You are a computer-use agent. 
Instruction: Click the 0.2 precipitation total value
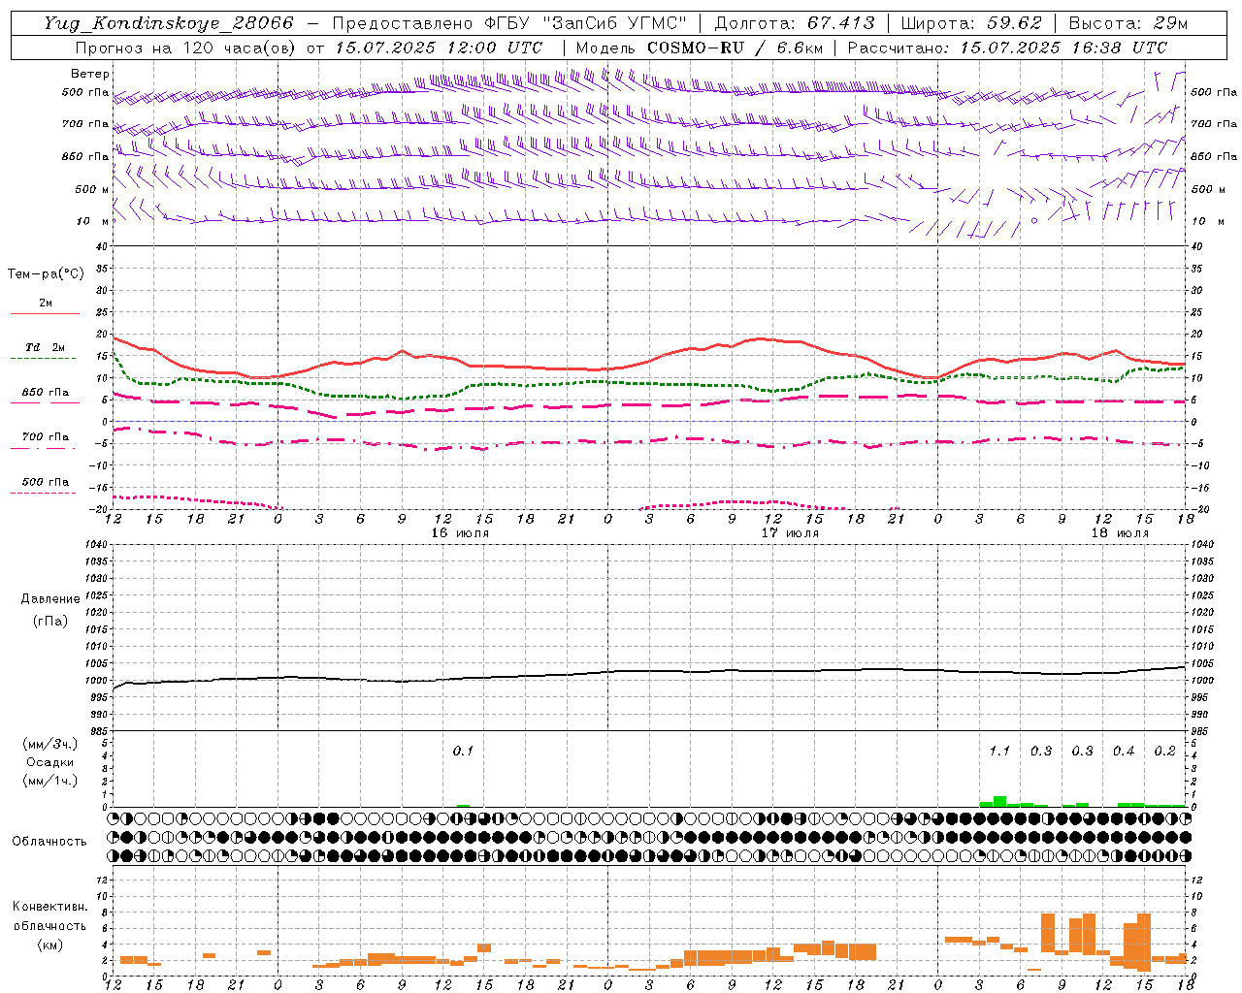pyautogui.click(x=1164, y=751)
